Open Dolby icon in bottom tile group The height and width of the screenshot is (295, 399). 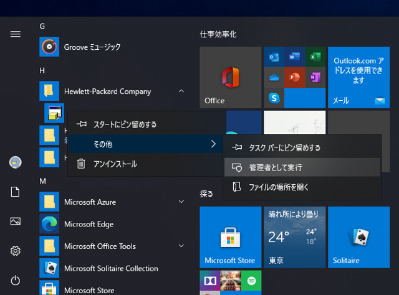coord(210,281)
